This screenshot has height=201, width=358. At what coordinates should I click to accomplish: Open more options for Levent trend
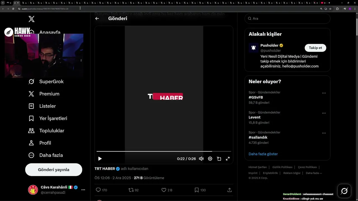[324, 113]
